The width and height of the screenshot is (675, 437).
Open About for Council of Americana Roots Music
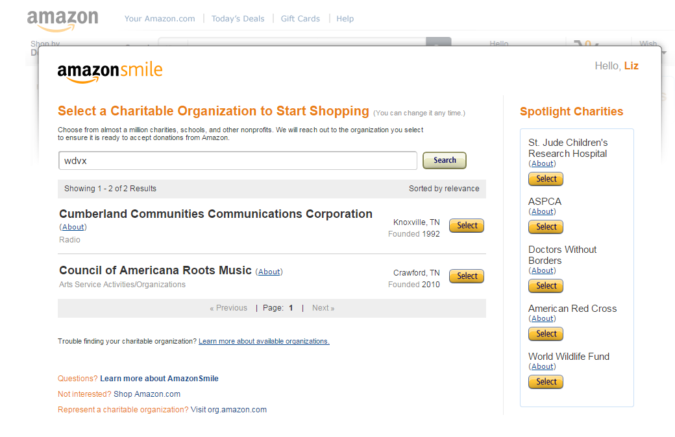[x=269, y=272]
